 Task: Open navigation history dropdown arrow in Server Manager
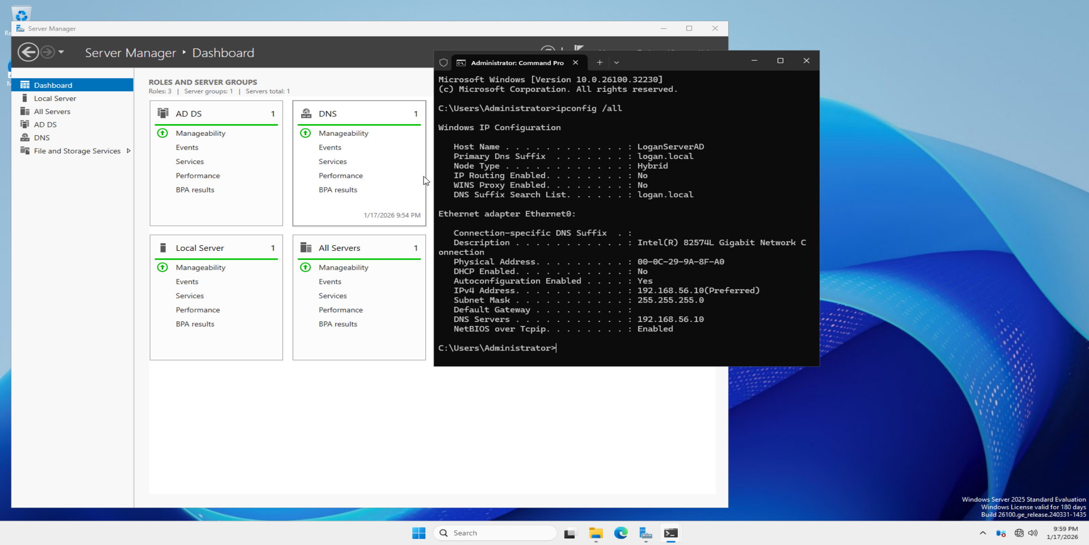[x=61, y=52]
